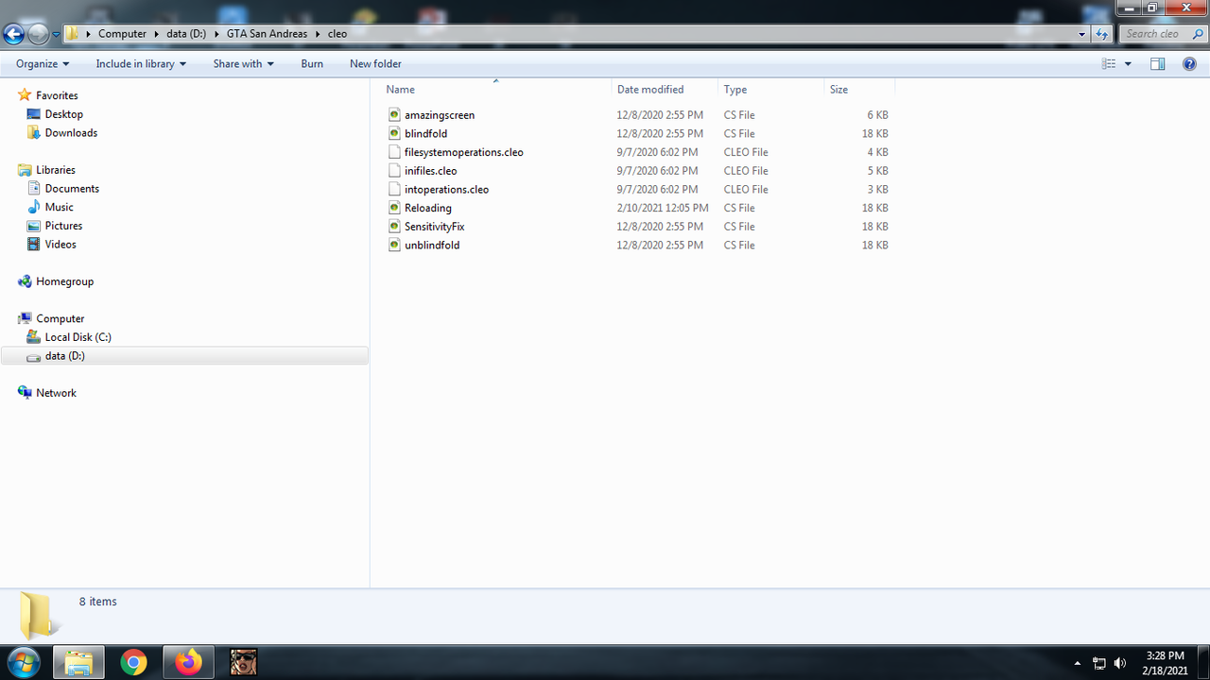The width and height of the screenshot is (1210, 680).
Task: Click the Reloading file name
Action: (428, 208)
